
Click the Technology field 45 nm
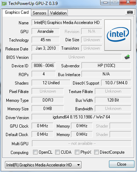tap(46, 40)
